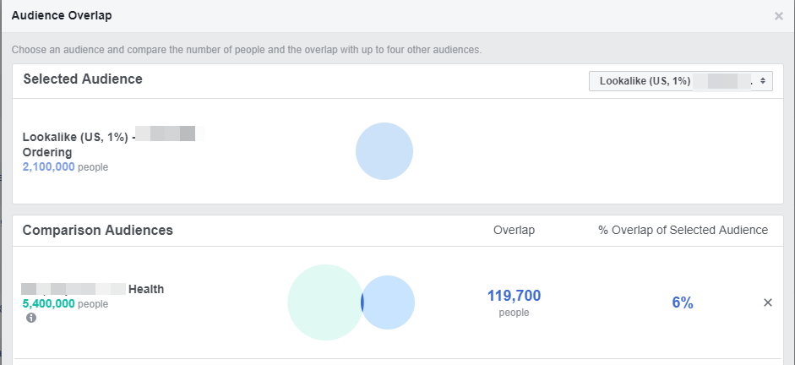
Task: Remove the Health comparison audience
Action: click(x=767, y=302)
